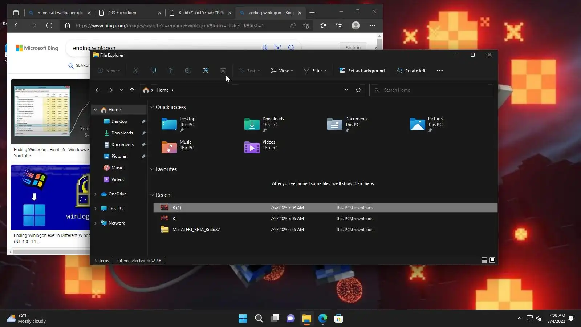The image size is (581, 327).
Task: Open Edge favorites star list icon
Action: 323,25
